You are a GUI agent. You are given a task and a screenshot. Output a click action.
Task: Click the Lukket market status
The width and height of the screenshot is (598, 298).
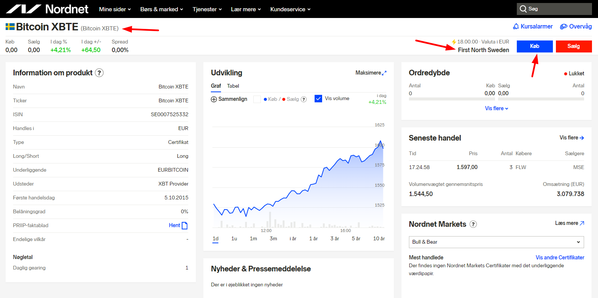574,73
